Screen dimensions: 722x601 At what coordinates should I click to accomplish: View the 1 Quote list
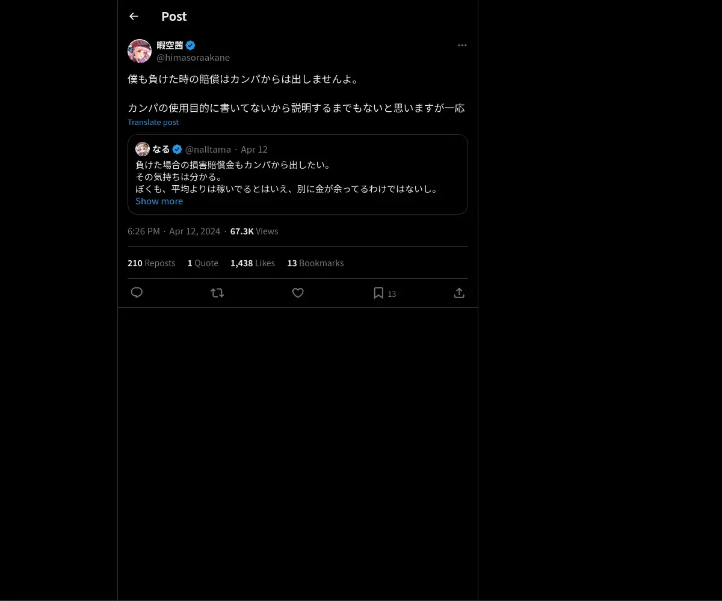(x=203, y=263)
